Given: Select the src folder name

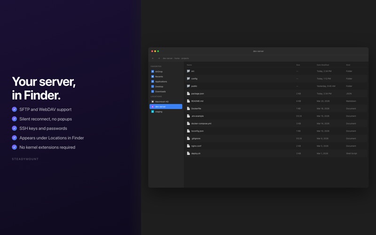Looking at the screenshot, I should [x=193, y=71].
